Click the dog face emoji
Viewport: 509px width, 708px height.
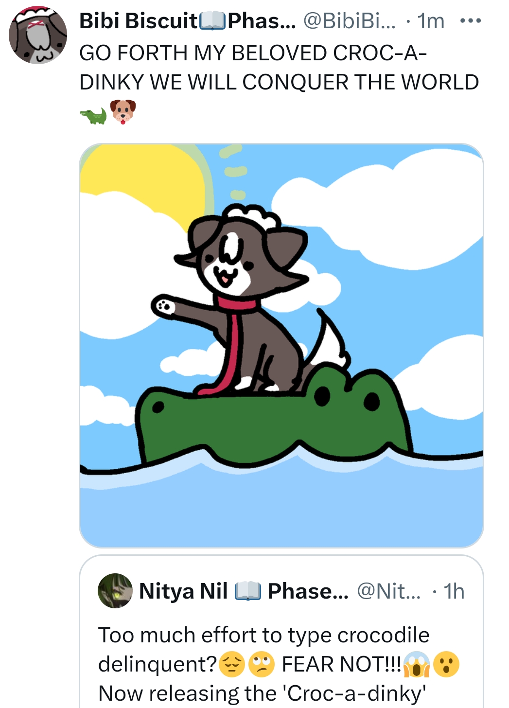[x=123, y=111]
